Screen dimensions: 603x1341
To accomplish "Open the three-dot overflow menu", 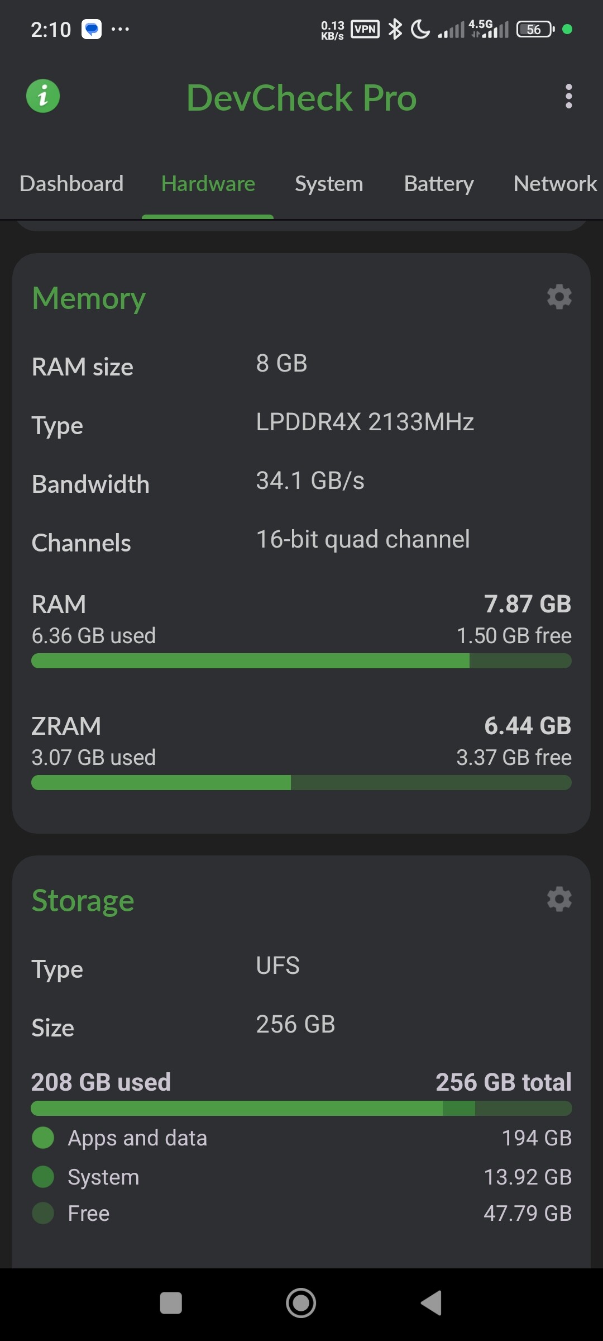I will (x=568, y=97).
